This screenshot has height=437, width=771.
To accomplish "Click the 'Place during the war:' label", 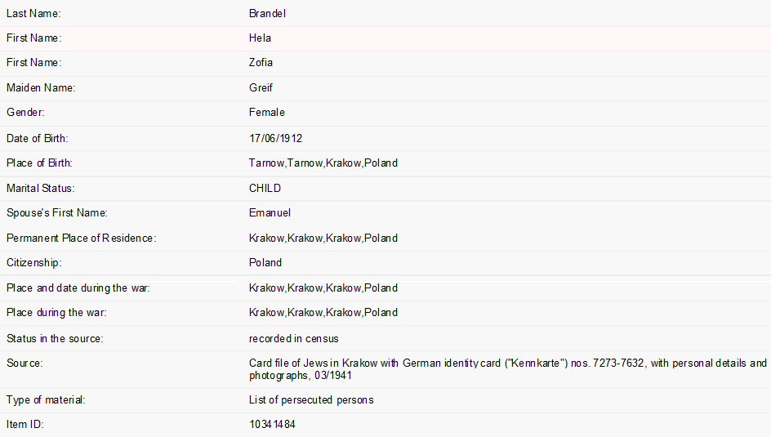I will tap(56, 312).
